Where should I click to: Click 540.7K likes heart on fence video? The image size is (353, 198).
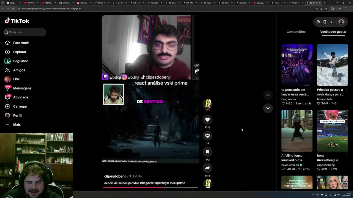[x=283, y=169]
